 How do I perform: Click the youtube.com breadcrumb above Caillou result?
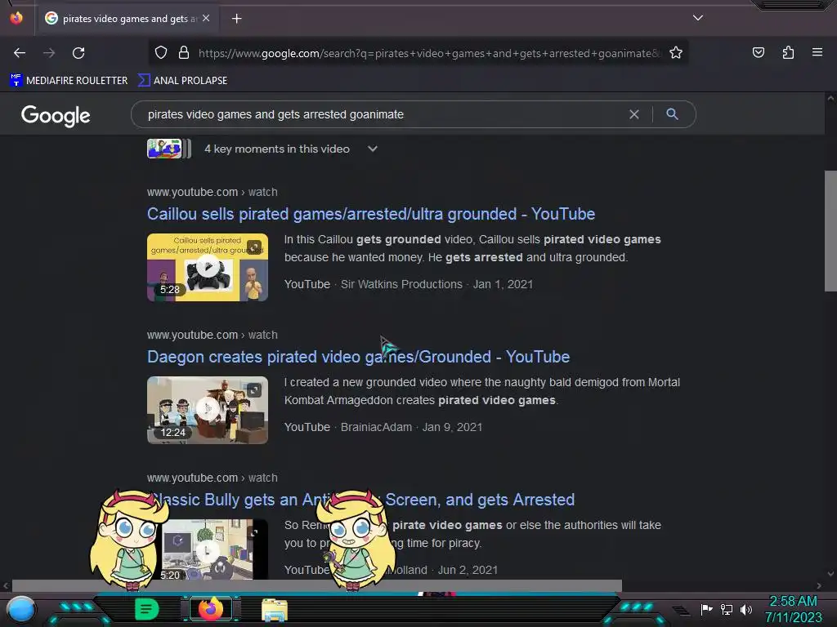click(x=213, y=192)
